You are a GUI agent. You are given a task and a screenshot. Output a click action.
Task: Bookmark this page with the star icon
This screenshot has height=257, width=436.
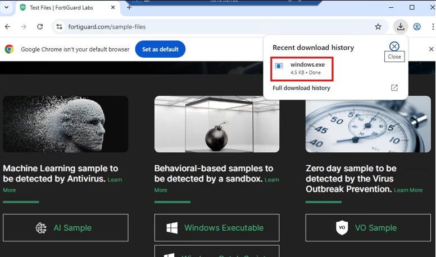[x=378, y=27]
